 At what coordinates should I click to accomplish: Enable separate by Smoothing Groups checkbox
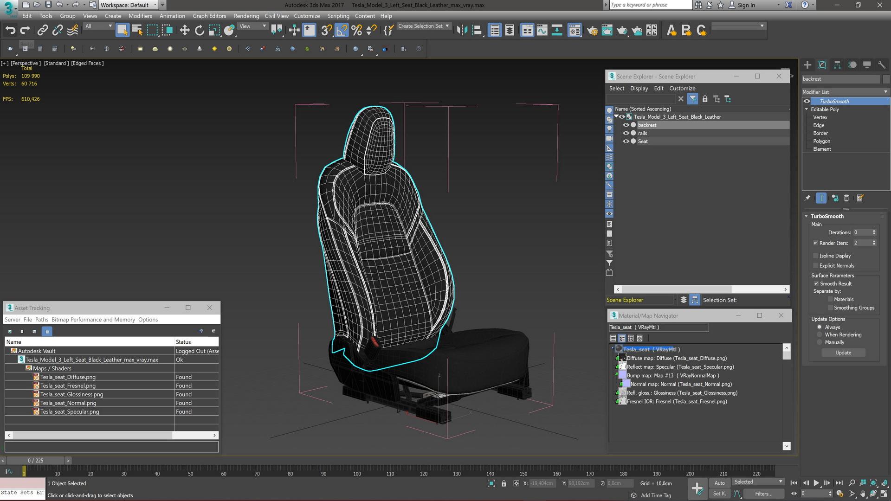[x=830, y=308]
